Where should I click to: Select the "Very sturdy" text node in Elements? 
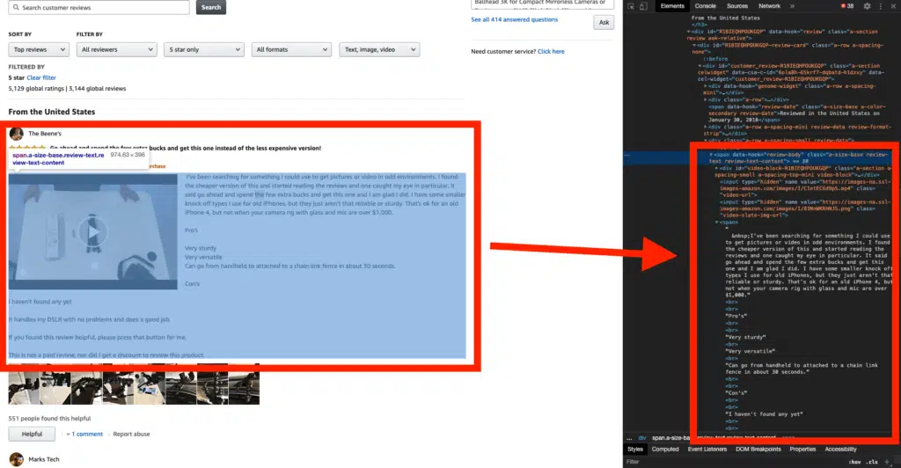(745, 338)
